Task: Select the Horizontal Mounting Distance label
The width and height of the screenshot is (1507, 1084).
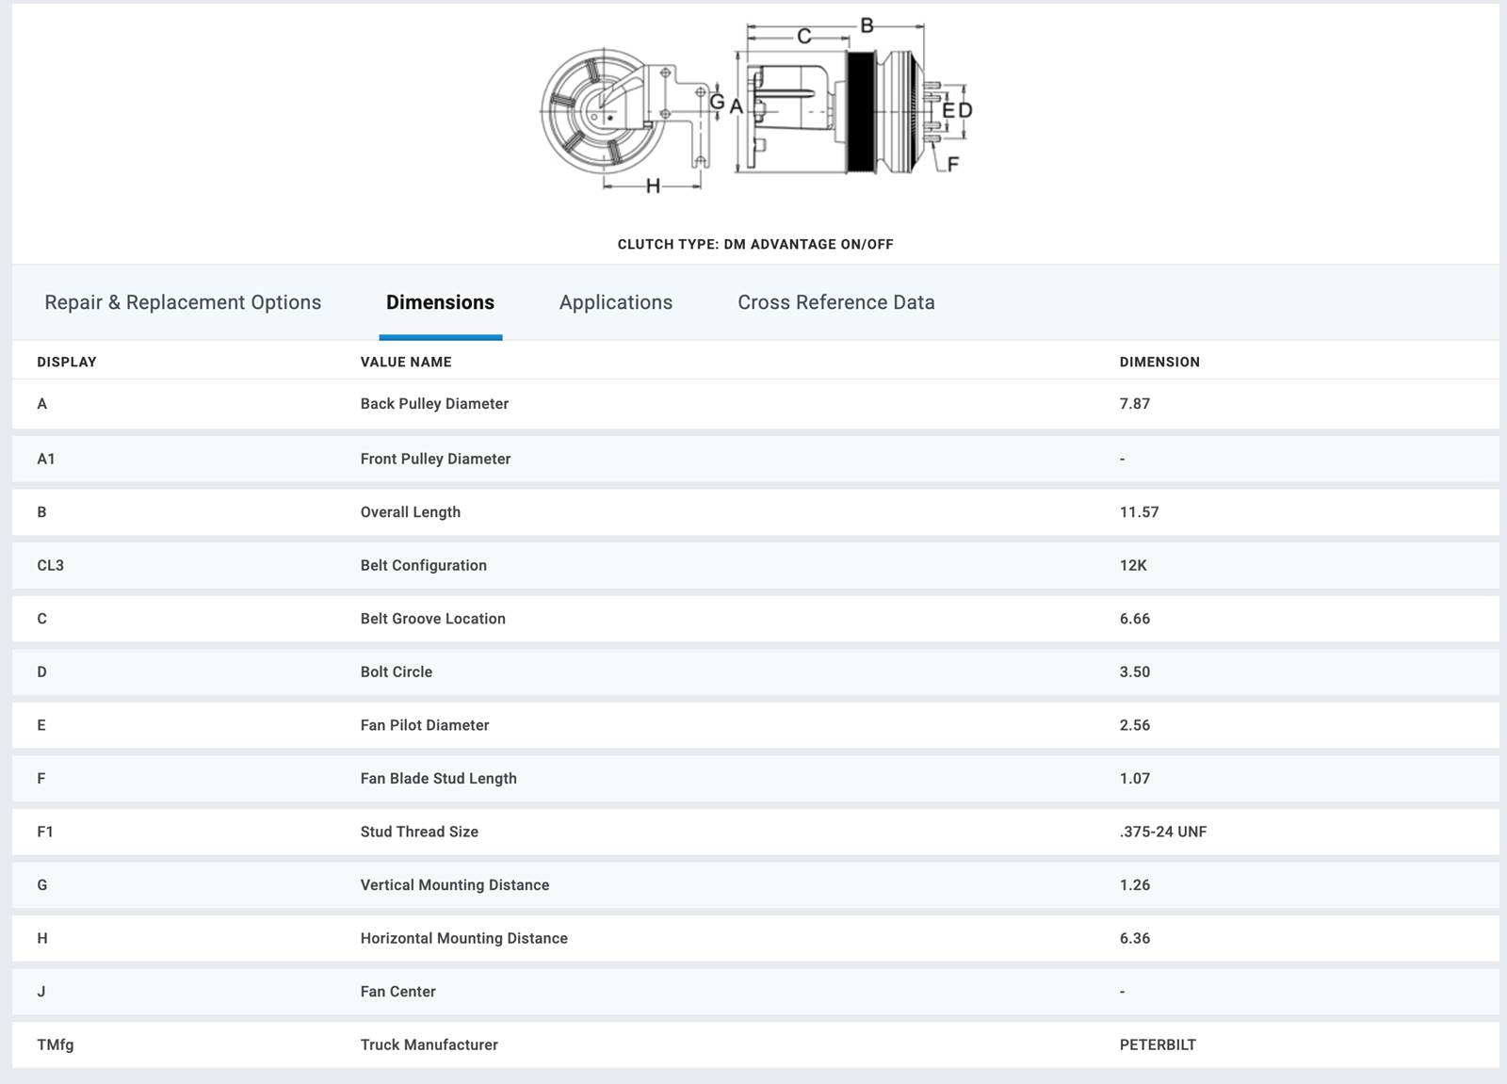Action: [464, 938]
